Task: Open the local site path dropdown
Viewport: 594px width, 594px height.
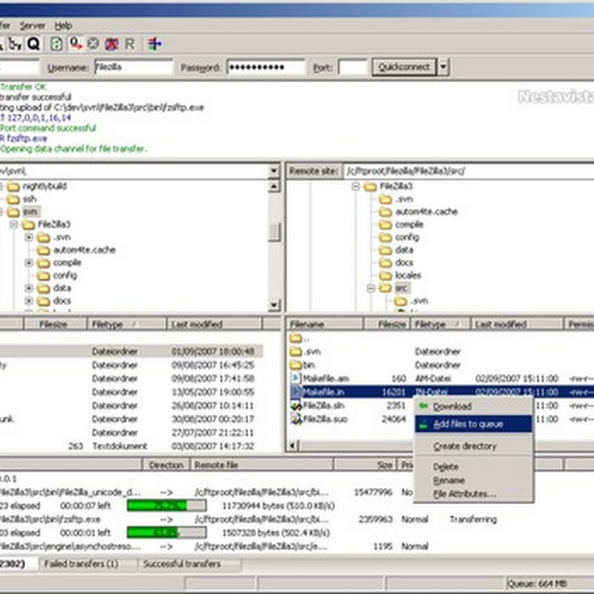Action: (274, 172)
